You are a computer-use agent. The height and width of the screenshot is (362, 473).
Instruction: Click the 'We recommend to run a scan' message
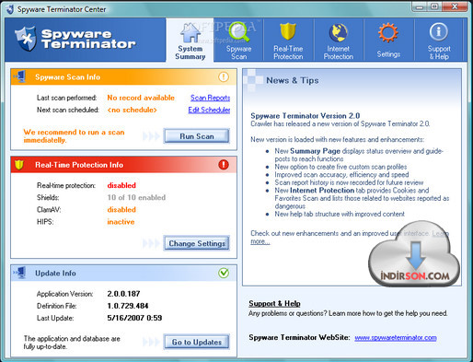(74, 136)
